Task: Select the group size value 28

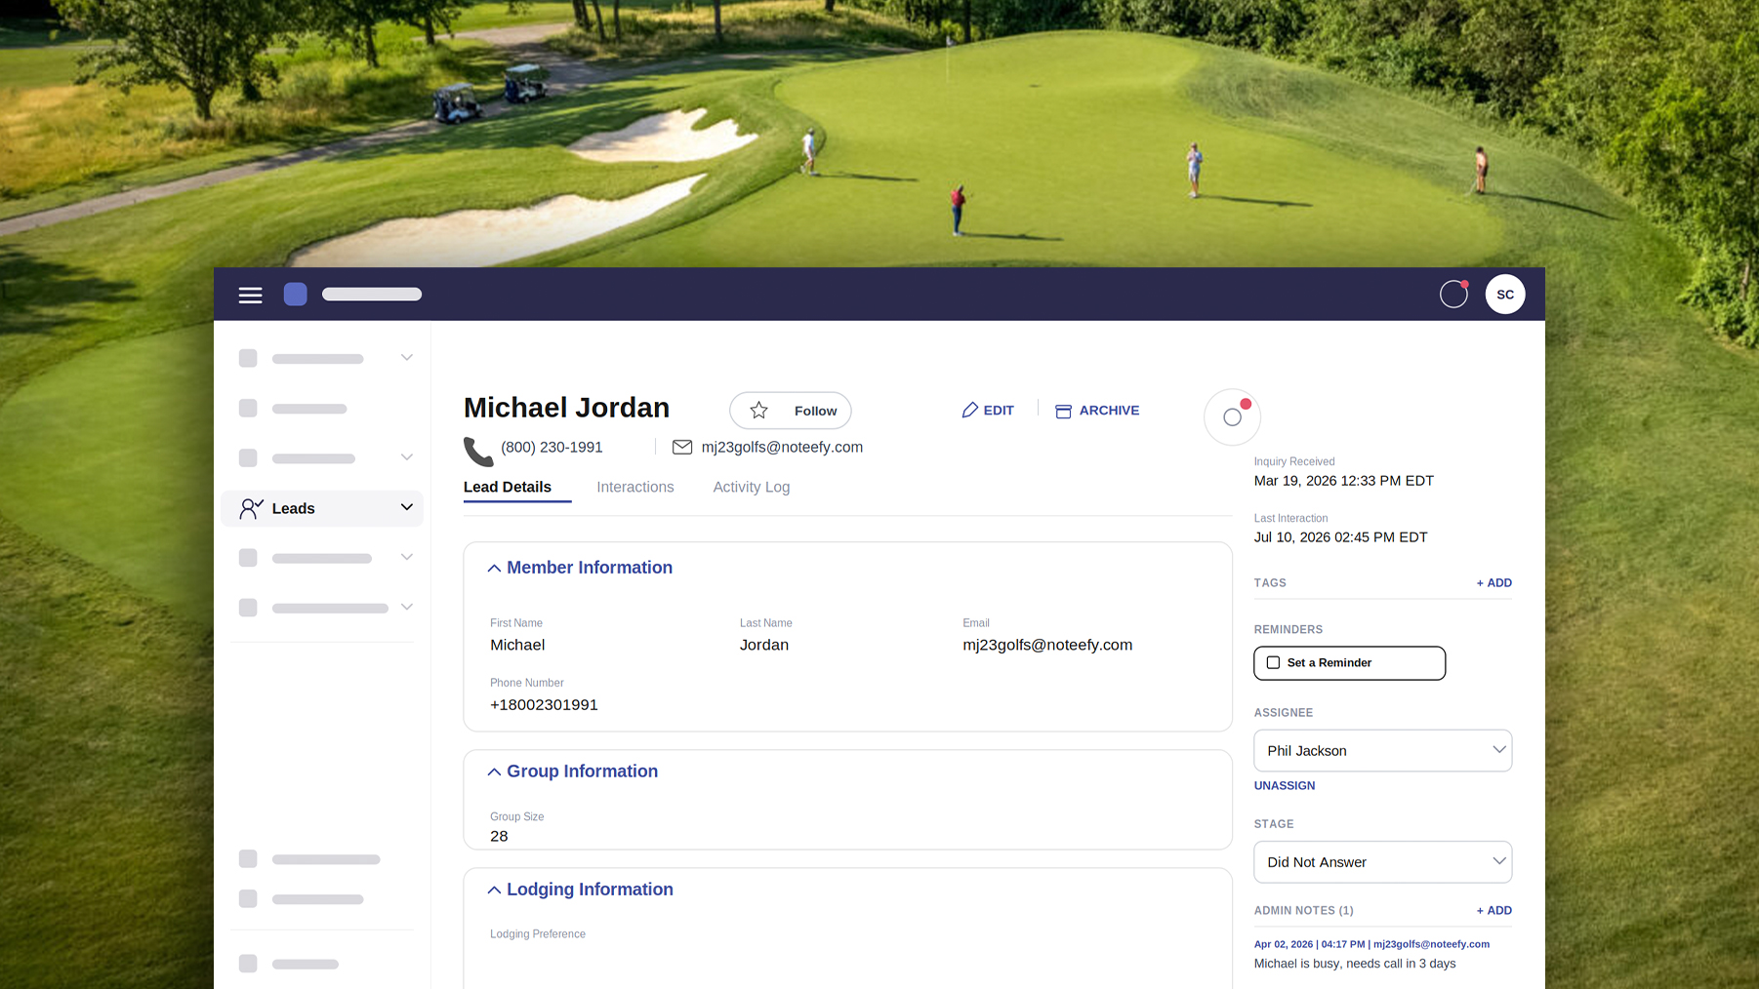Action: coord(499,837)
